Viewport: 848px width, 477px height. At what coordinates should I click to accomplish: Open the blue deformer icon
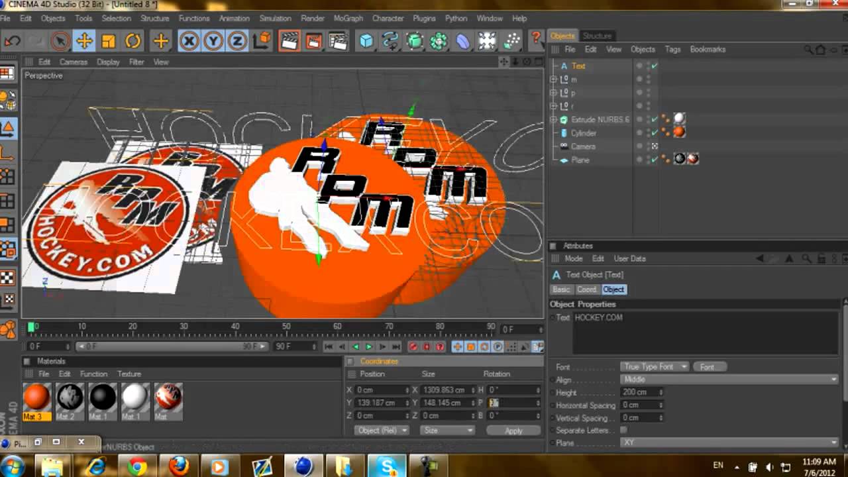pyautogui.click(x=463, y=41)
